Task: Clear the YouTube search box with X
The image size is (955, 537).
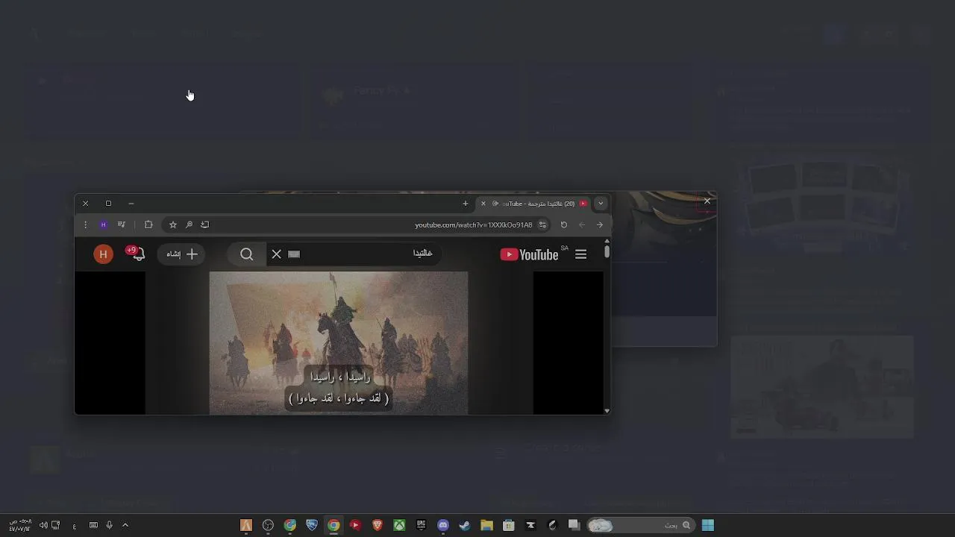Action: point(276,254)
